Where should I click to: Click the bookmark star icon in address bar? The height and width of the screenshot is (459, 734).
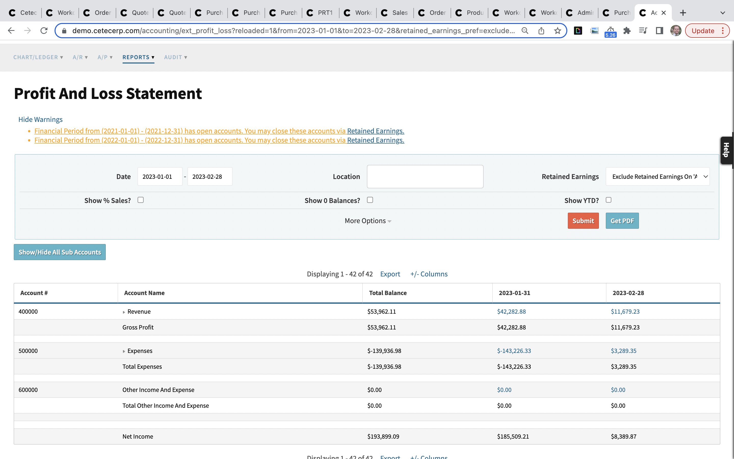557,31
